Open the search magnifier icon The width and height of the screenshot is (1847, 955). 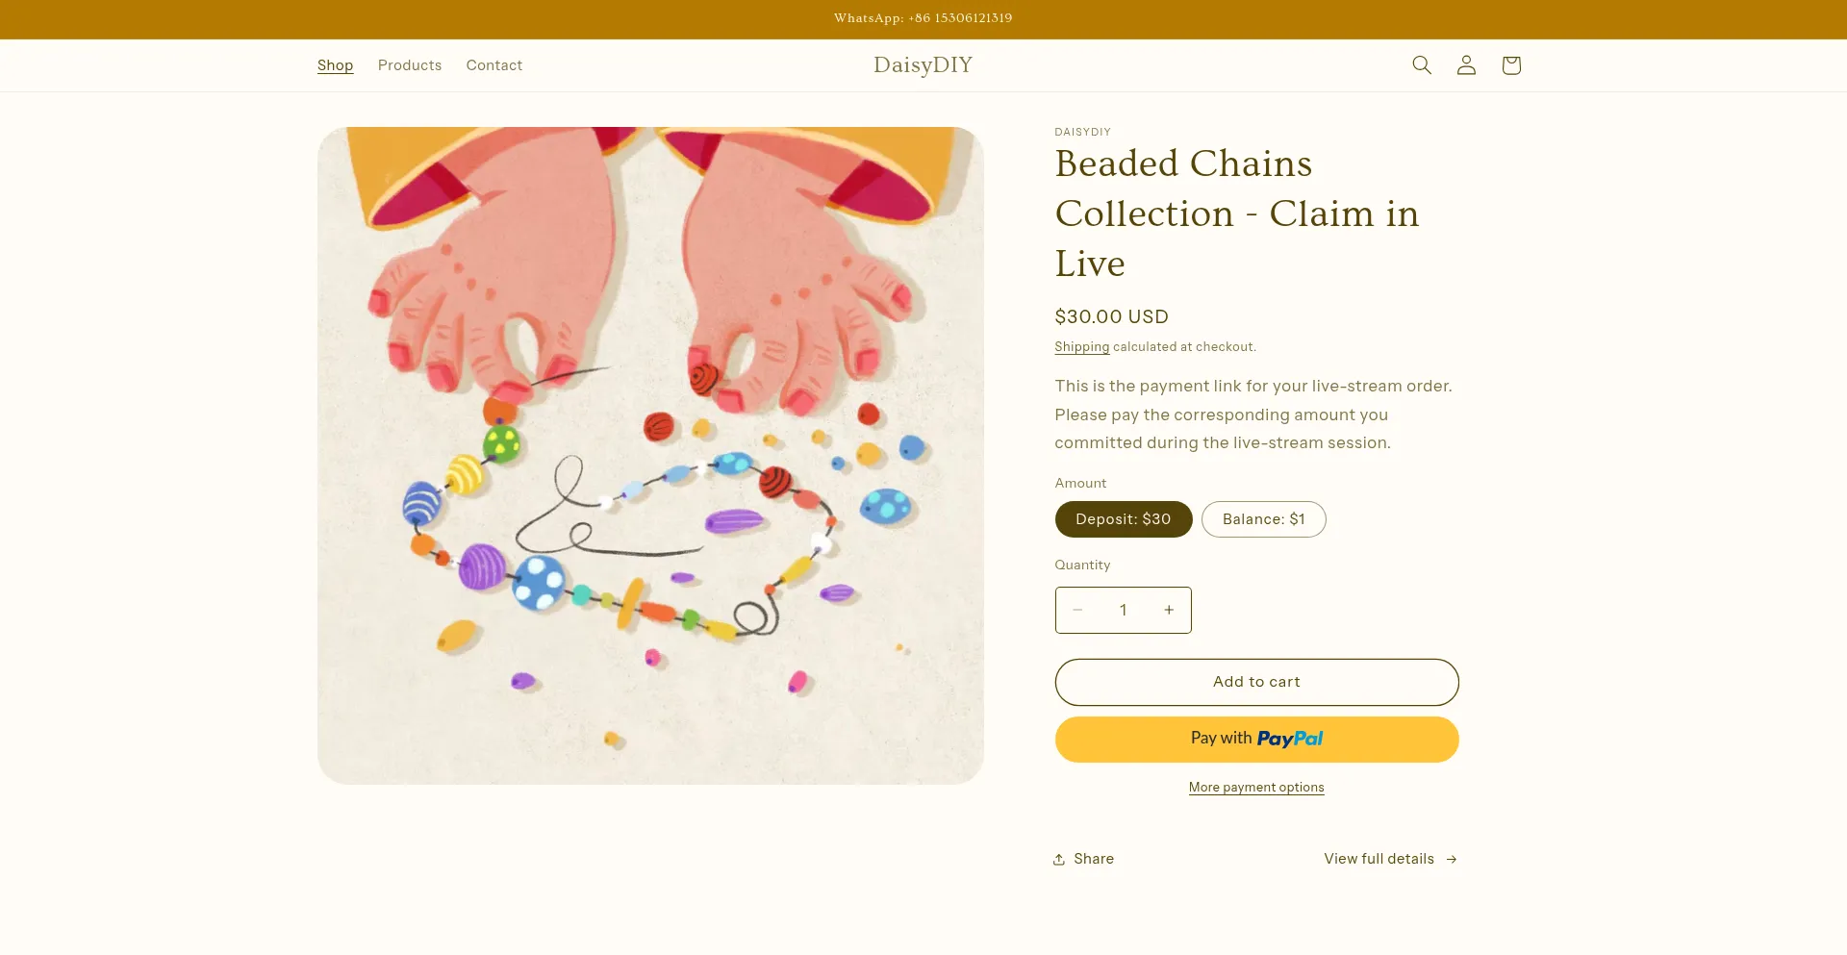1421,65
